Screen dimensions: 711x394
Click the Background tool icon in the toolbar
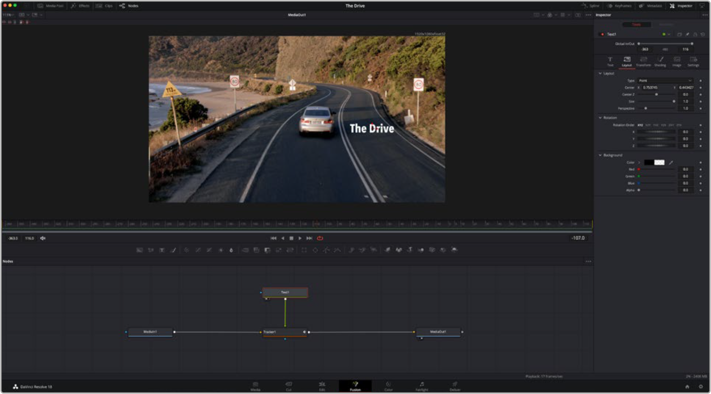point(140,250)
